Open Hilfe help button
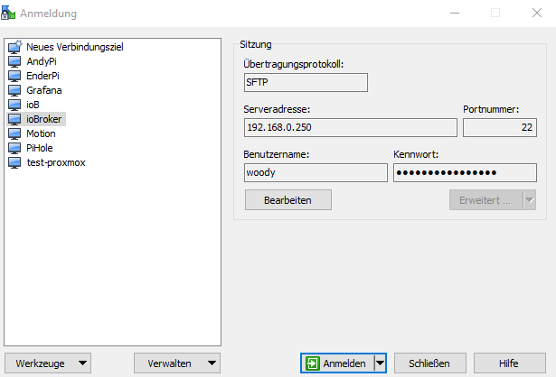Image resolution: width=556 pixels, height=377 pixels. tap(510, 363)
